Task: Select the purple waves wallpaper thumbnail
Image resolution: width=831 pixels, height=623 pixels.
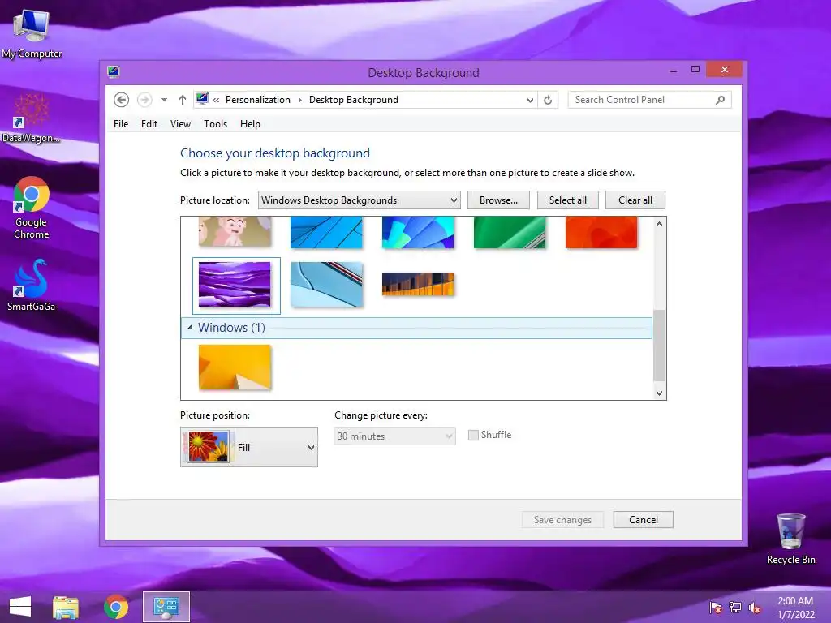Action: click(x=235, y=285)
